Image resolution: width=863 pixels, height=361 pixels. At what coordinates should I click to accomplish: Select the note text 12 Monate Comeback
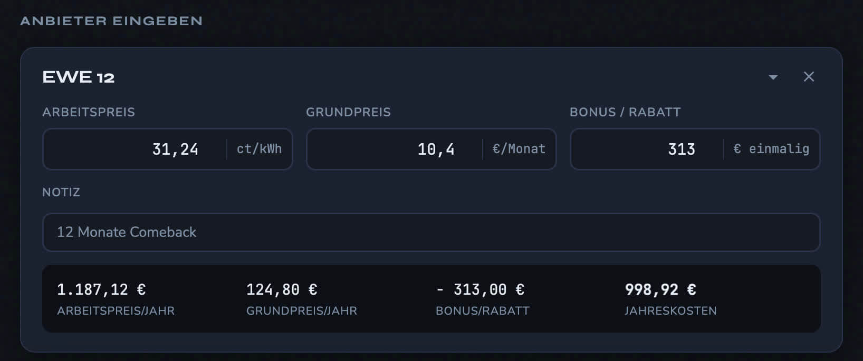click(x=127, y=232)
